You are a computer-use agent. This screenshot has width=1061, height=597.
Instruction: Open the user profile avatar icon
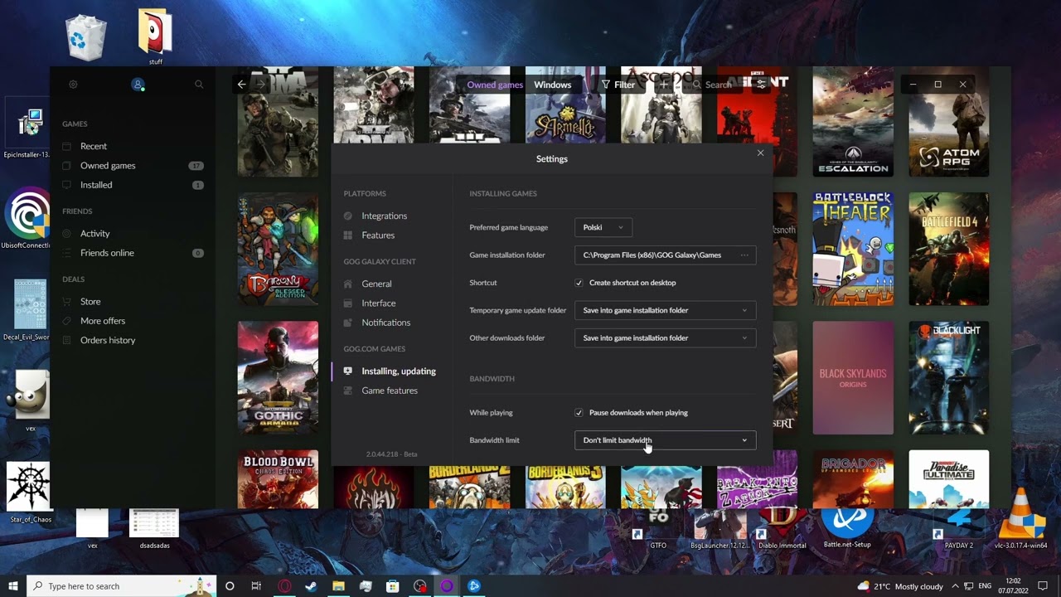(x=138, y=85)
